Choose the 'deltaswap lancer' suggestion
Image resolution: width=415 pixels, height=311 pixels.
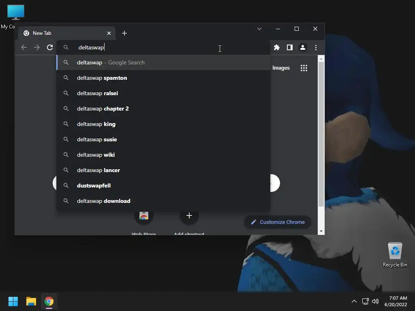164,170
